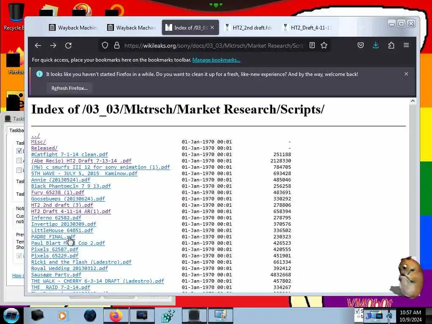Open THE WALK - CHERRY 6-3-14 DRAFT pdf

[x=97, y=281]
